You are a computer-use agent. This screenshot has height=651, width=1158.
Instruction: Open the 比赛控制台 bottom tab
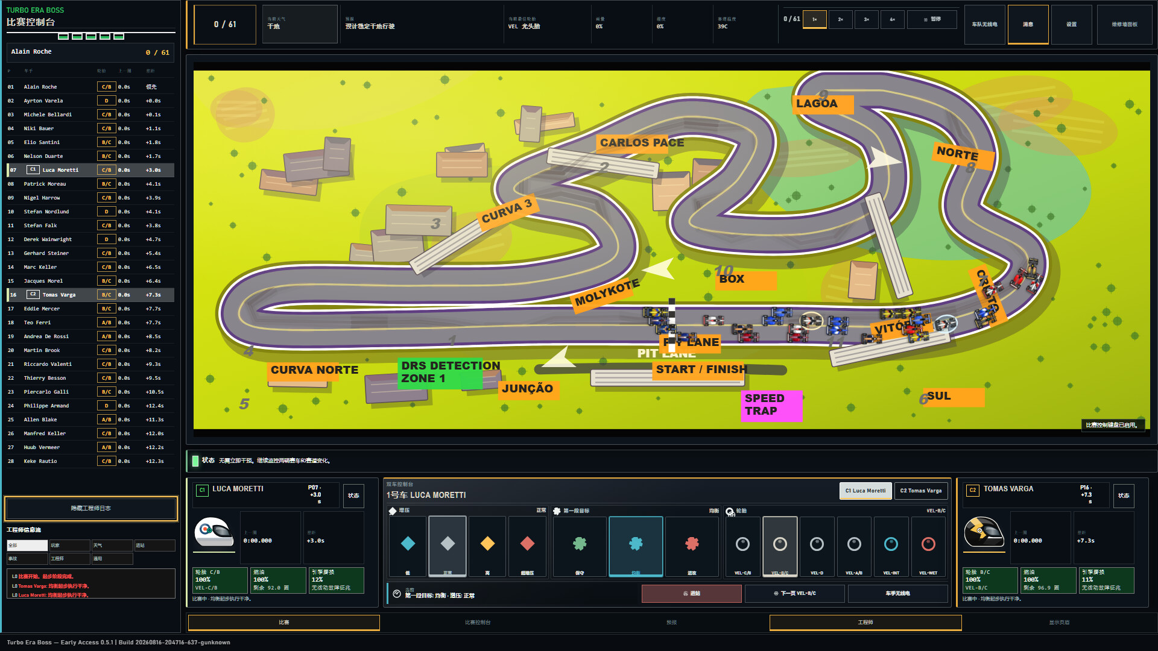point(478,623)
